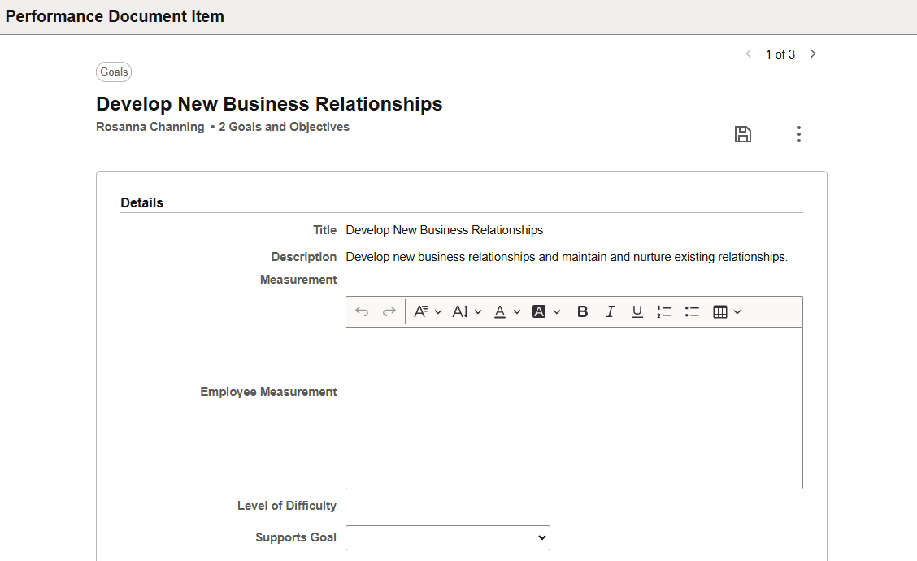
Task: Open the Background Color tool
Action: 539,311
